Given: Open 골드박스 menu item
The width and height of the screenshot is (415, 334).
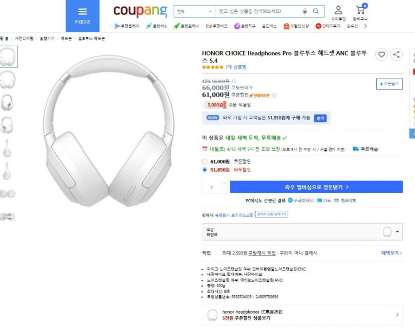Looking at the screenshot, I should tap(269, 26).
